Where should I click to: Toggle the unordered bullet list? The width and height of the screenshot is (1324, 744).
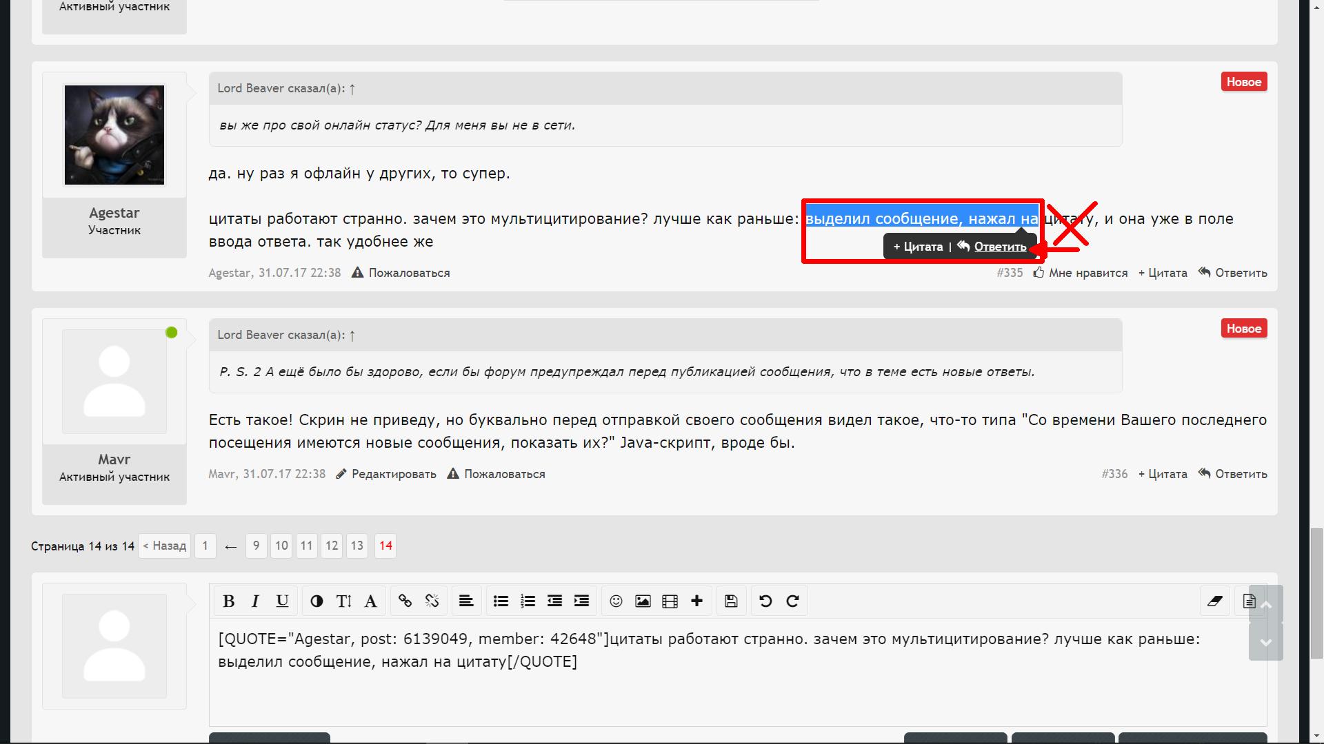[x=501, y=601]
